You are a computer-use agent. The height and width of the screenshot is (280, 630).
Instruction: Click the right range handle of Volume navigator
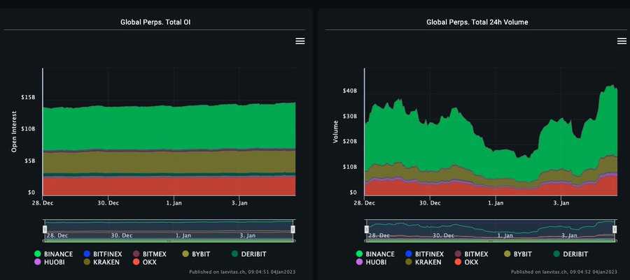[615, 229]
